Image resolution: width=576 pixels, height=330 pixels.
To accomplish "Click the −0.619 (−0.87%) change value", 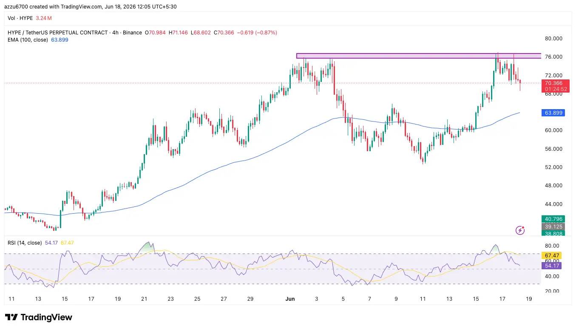I will (257, 33).
